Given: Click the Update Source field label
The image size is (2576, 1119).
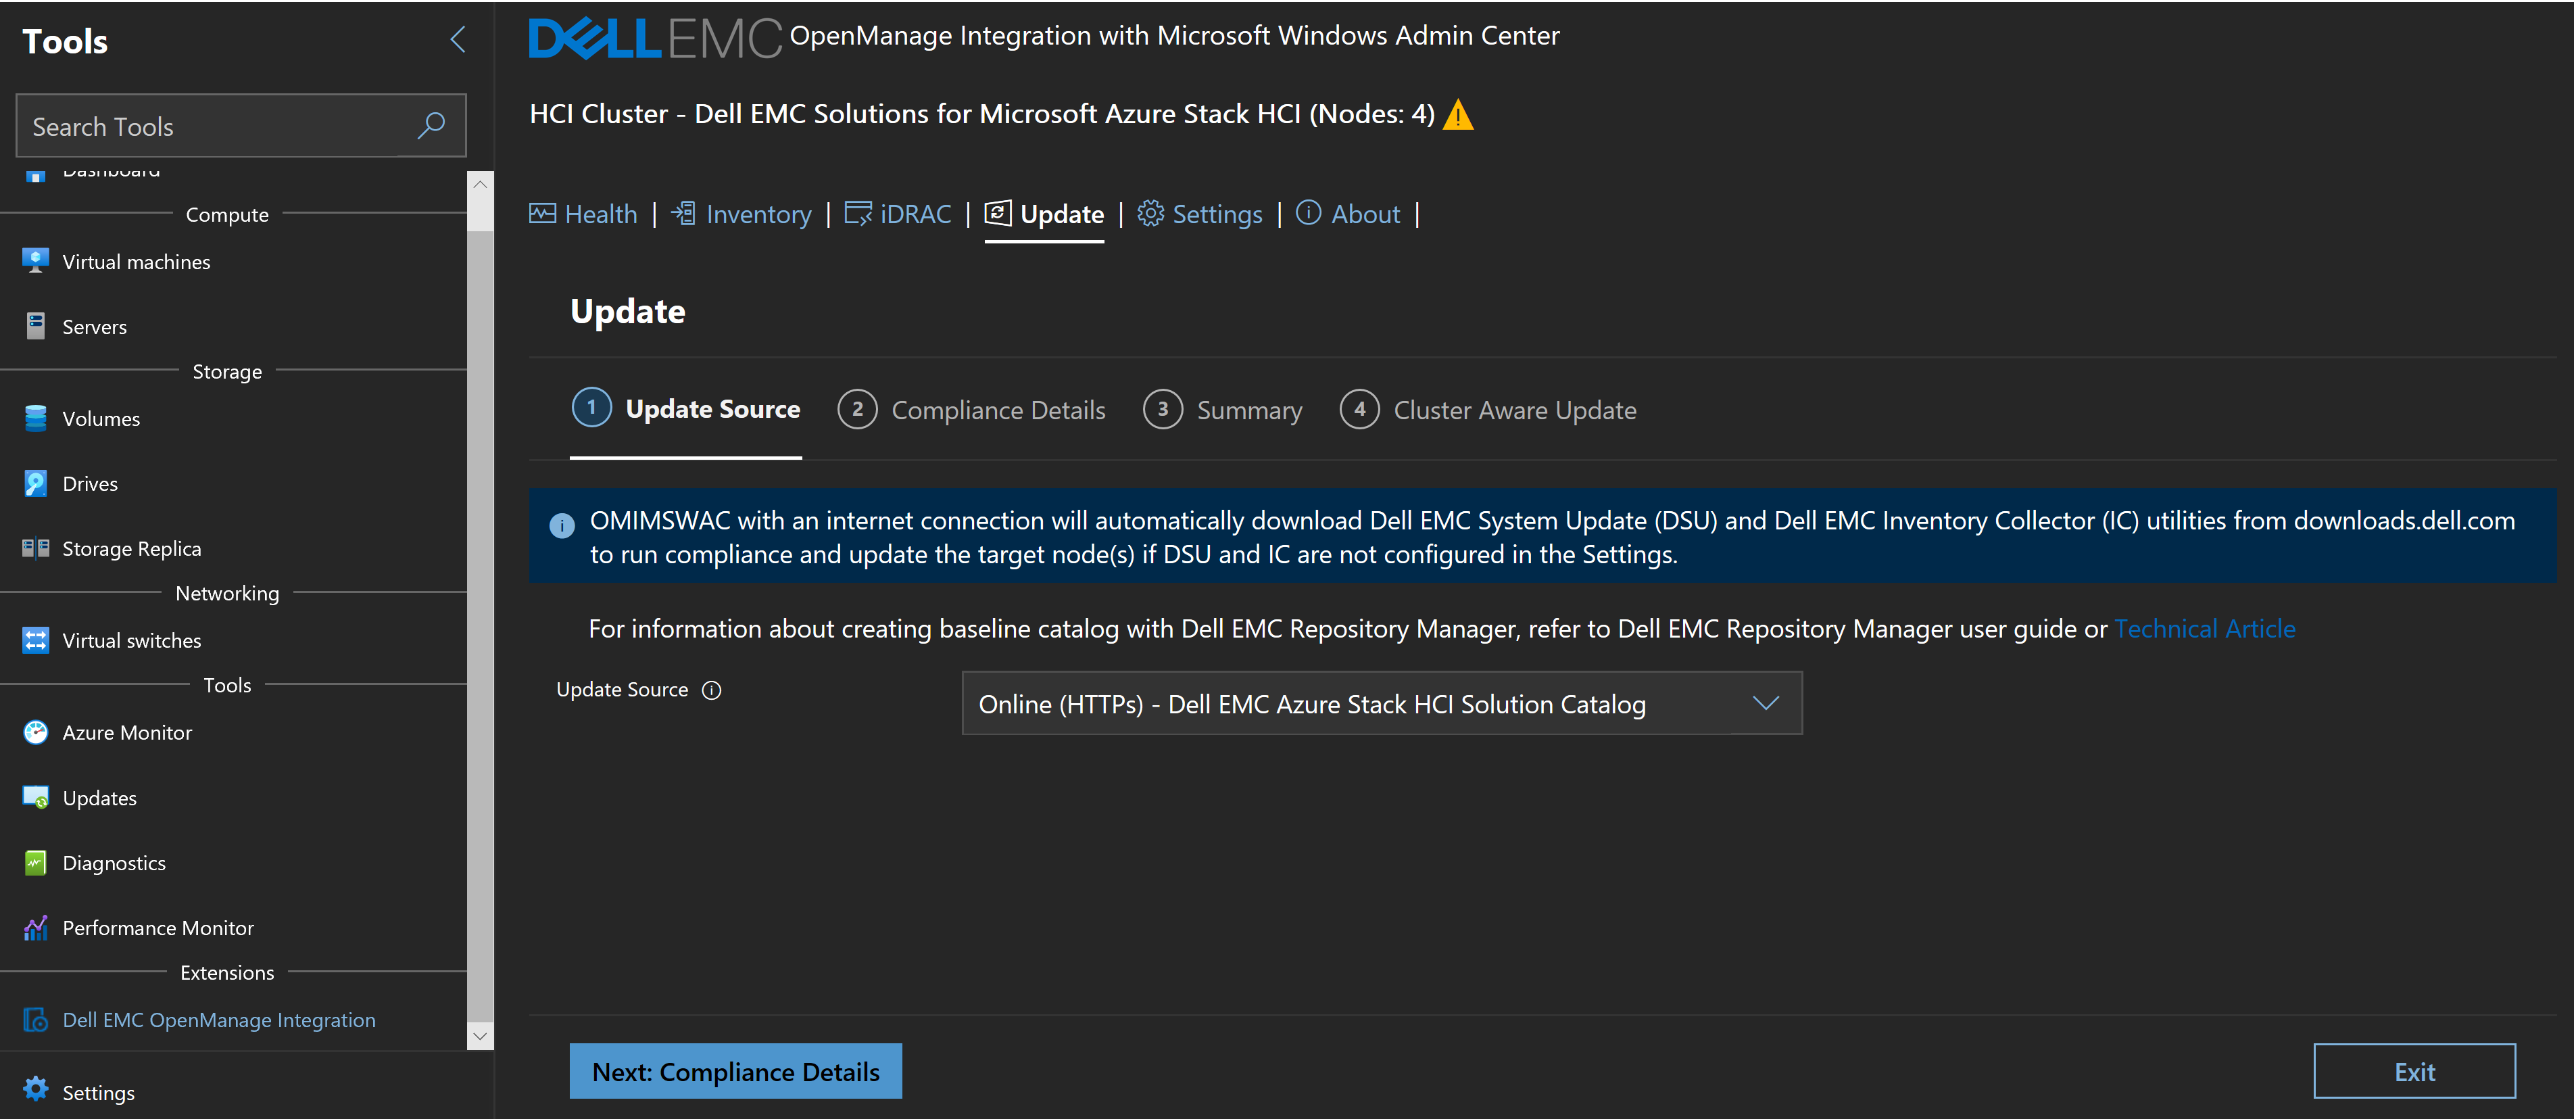Looking at the screenshot, I should tap(622, 690).
